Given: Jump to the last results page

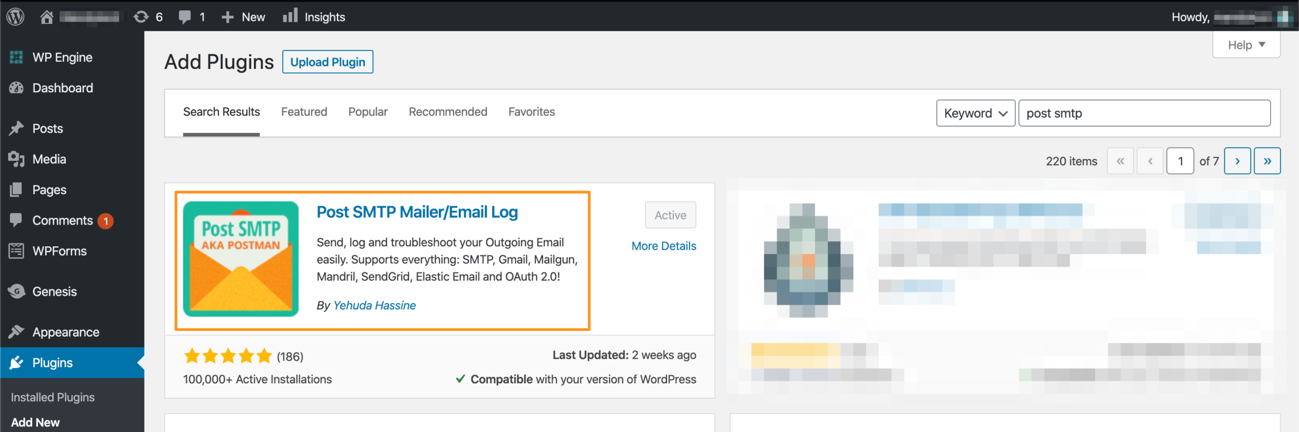Looking at the screenshot, I should coord(1267,161).
